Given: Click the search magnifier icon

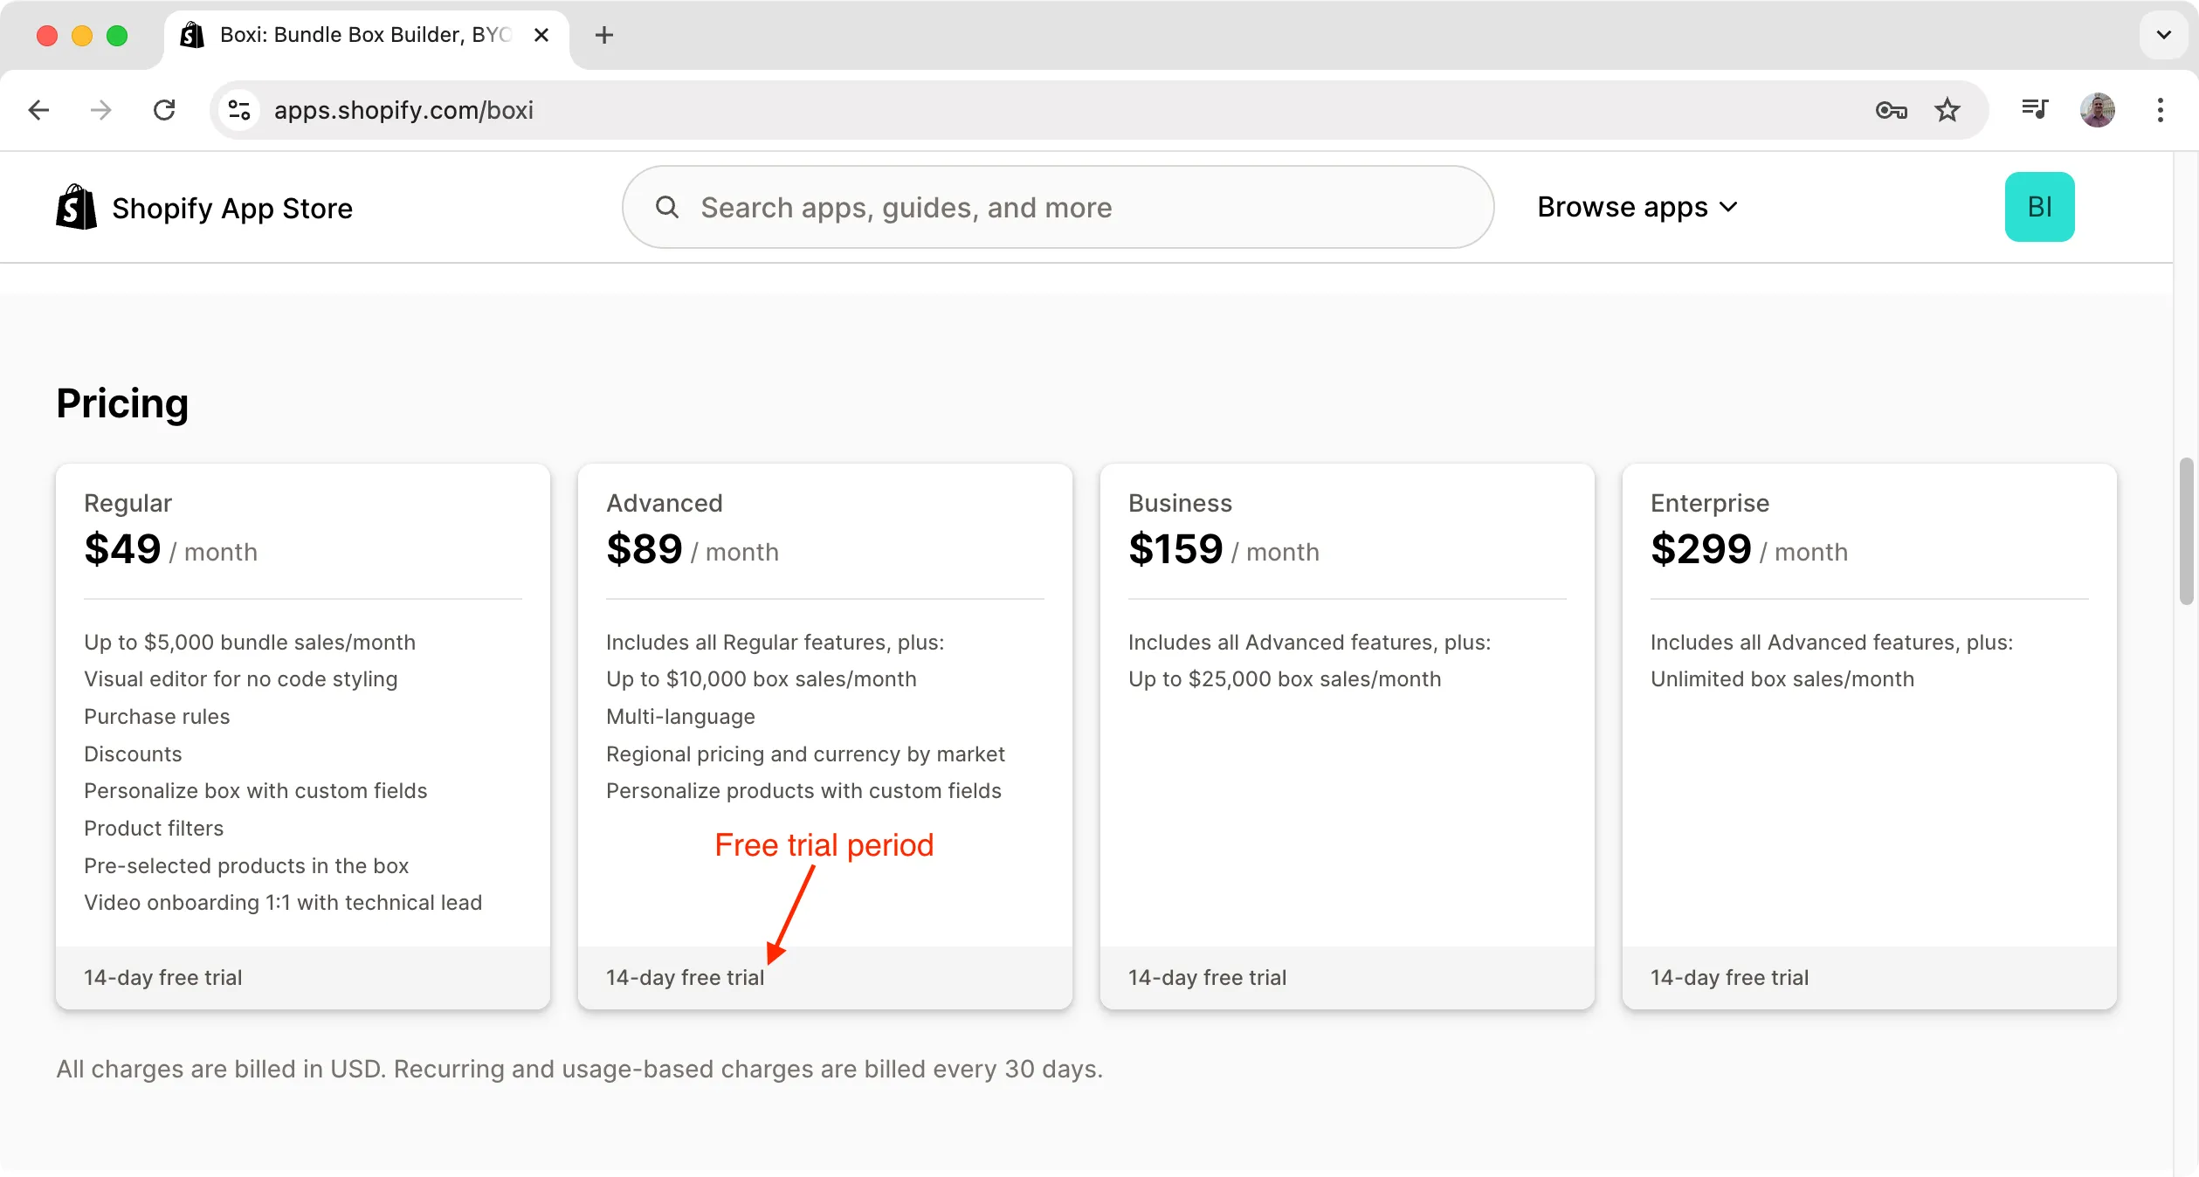Looking at the screenshot, I should 666,207.
